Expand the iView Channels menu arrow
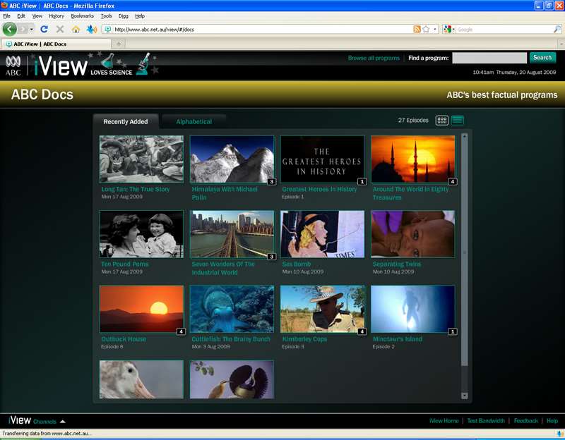 click(63, 421)
